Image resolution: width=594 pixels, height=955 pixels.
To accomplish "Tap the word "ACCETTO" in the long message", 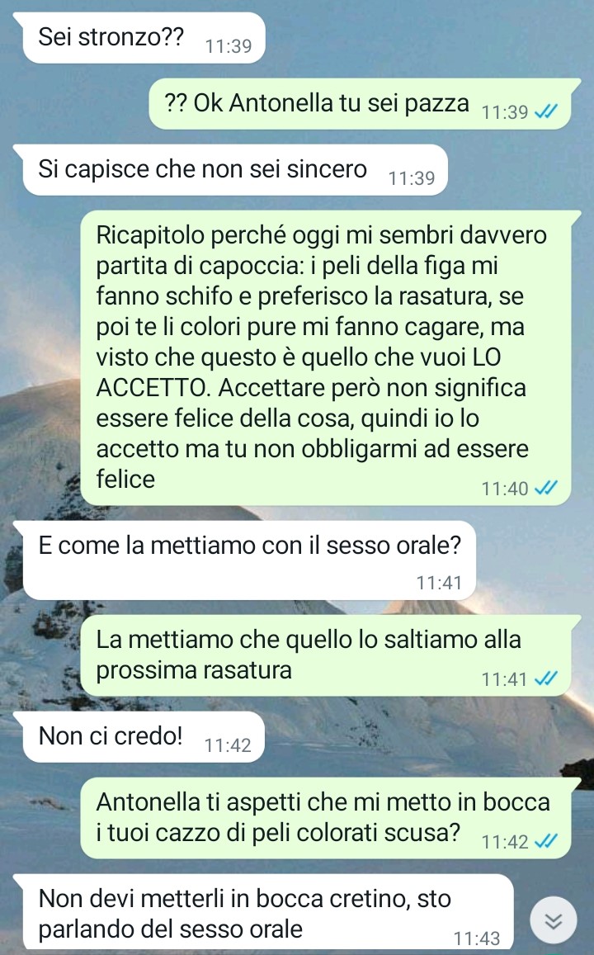I will [x=152, y=388].
